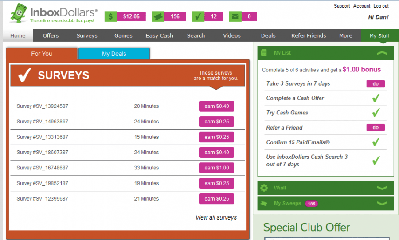Click the InboxDollars logo
The height and width of the screenshot is (240, 399).
pyautogui.click(x=53, y=14)
